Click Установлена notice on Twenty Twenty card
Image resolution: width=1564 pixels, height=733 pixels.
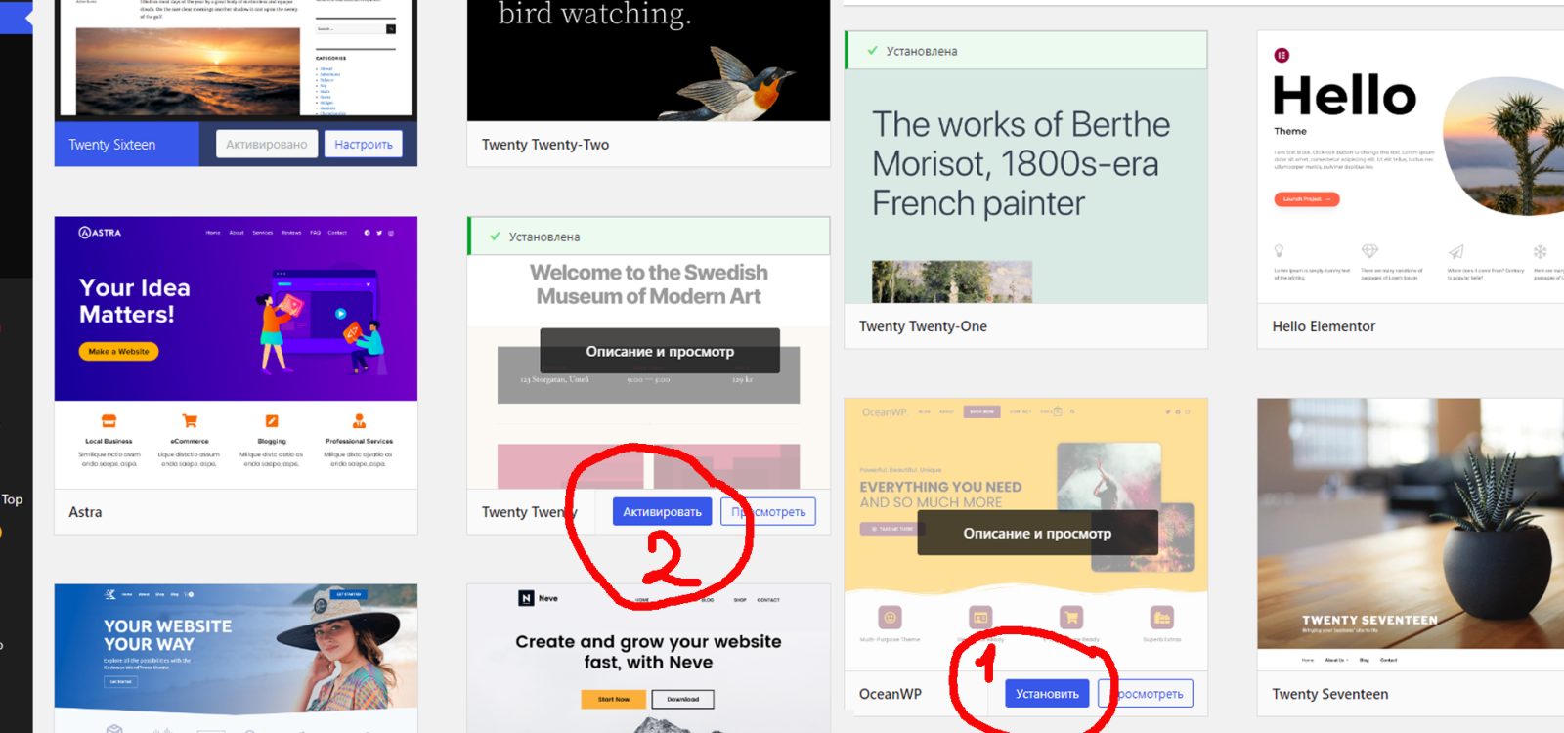(x=648, y=237)
